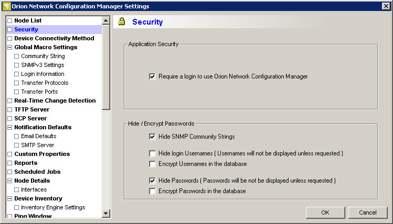Click the Orion application icon in title bar
The width and height of the screenshot is (393, 224).
(7, 6)
